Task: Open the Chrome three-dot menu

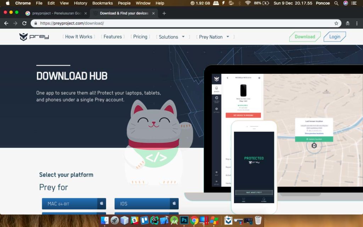Action: pyautogui.click(x=356, y=23)
